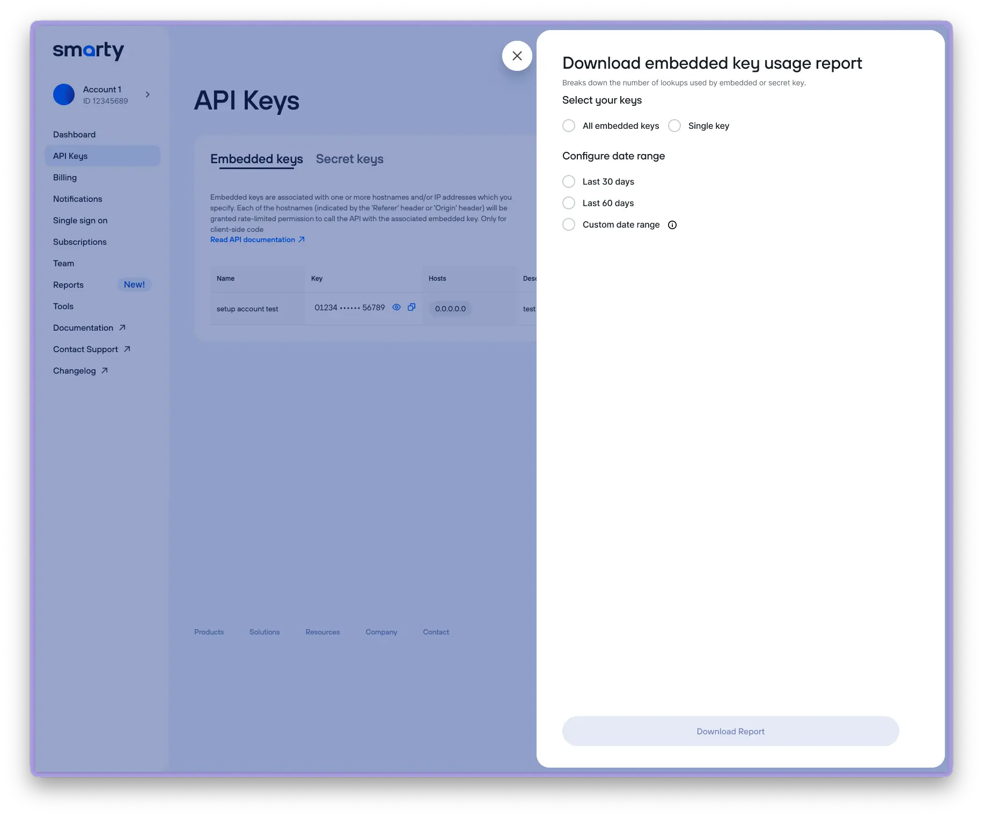Click the info icon beside Custom date range
Screen dimensions: 983x817
(x=672, y=225)
